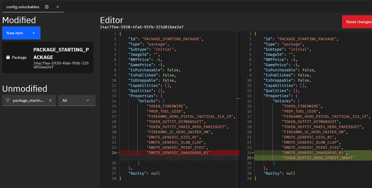The width and height of the screenshot is (372, 188).
Task: Click line number 29 in right pane gutter
Action: tap(249, 178)
